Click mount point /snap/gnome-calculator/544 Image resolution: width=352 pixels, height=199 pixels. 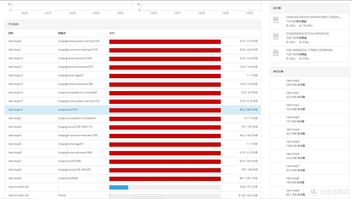(75, 58)
